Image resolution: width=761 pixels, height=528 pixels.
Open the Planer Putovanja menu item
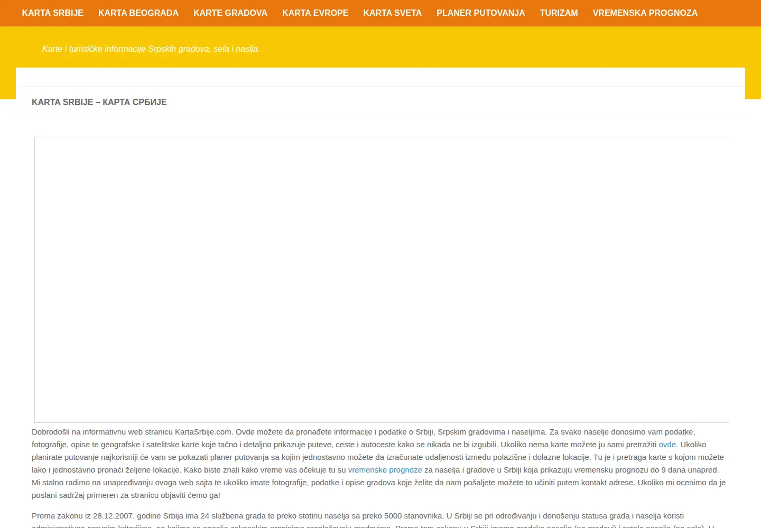pos(481,13)
